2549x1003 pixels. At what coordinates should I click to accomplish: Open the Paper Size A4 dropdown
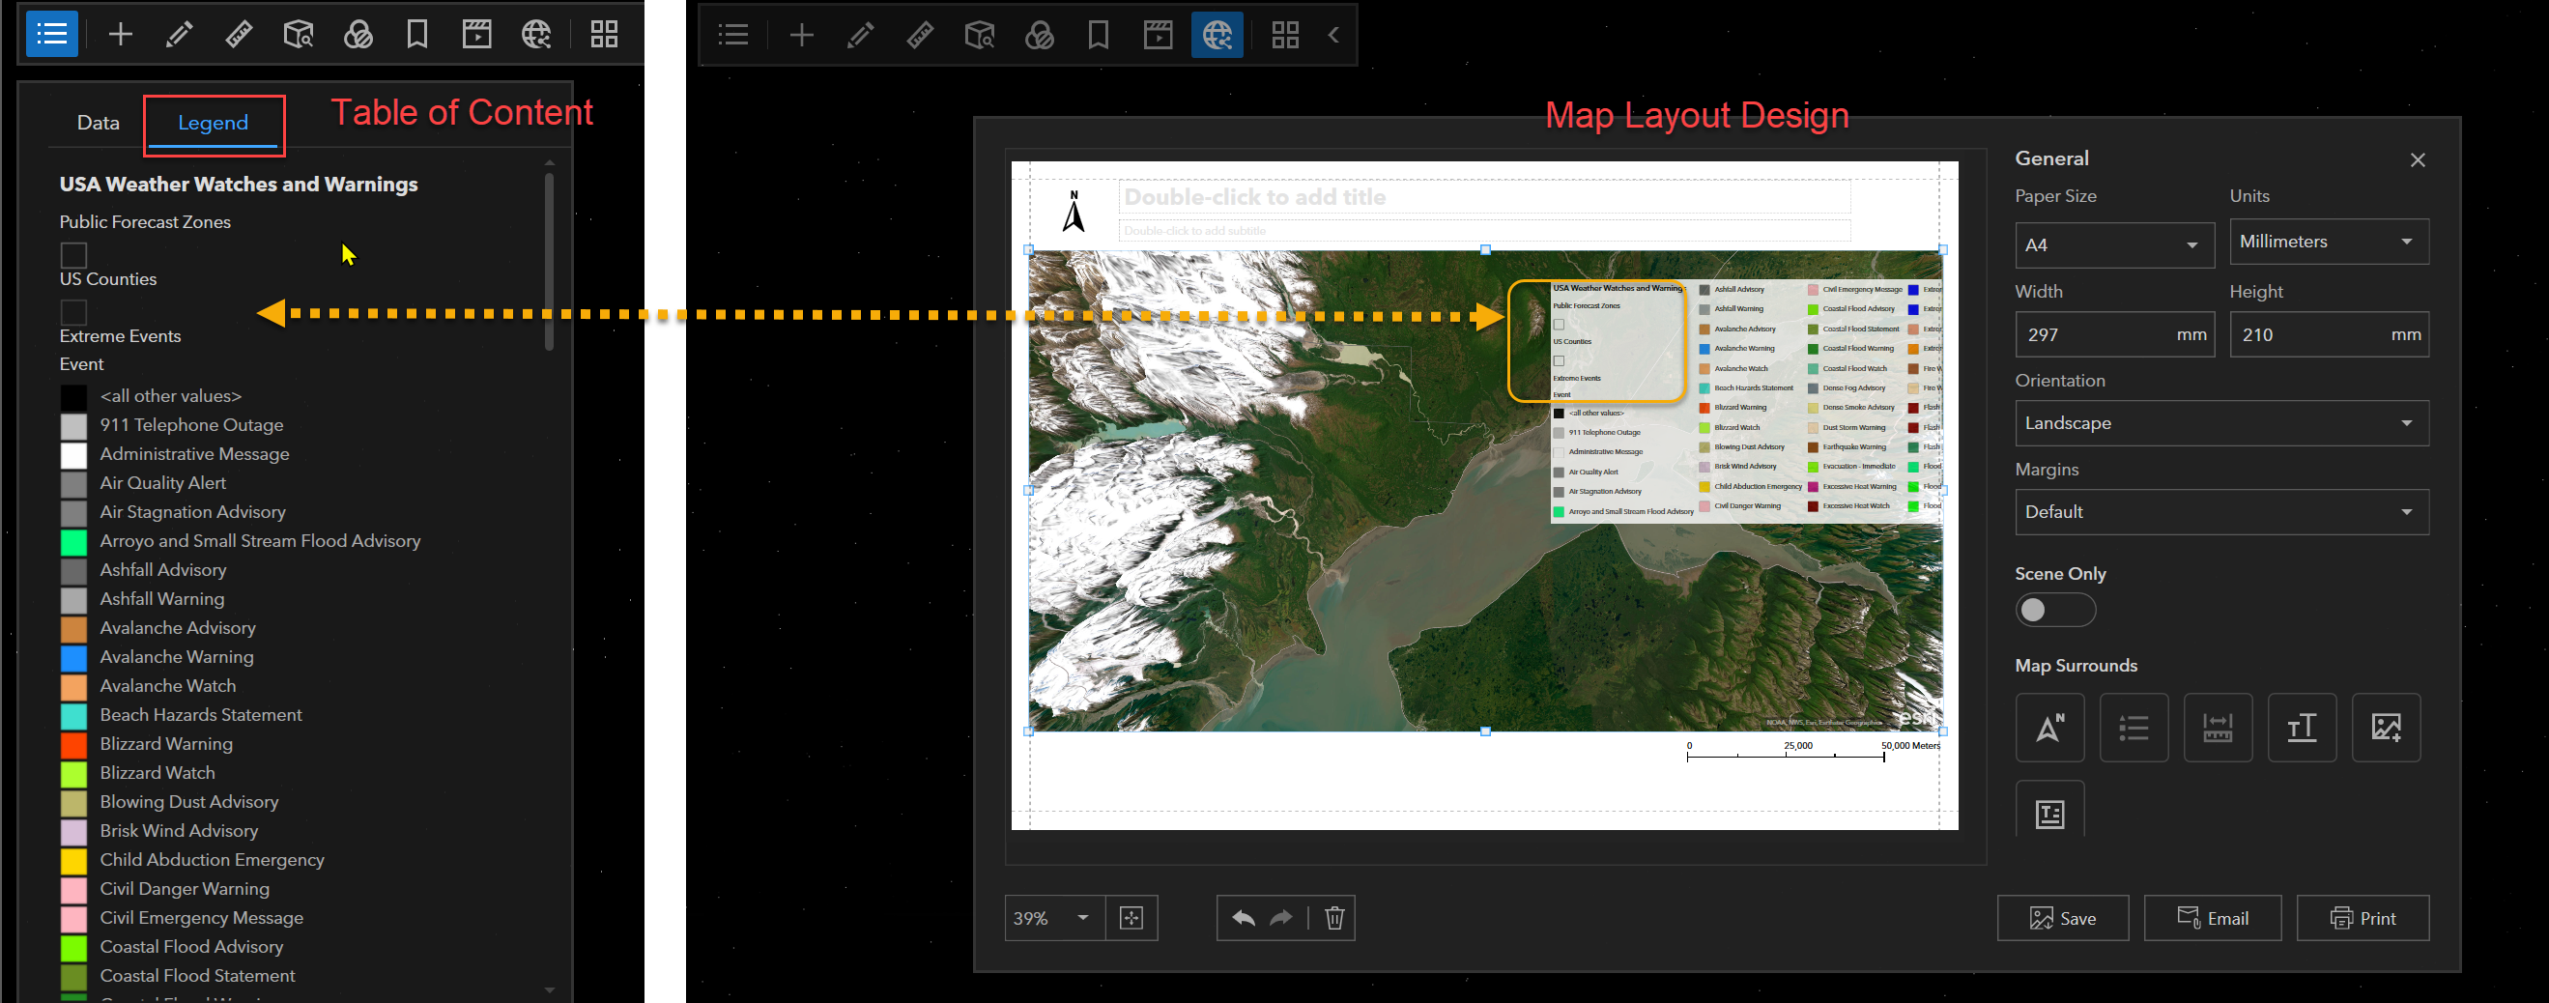(x=2114, y=244)
